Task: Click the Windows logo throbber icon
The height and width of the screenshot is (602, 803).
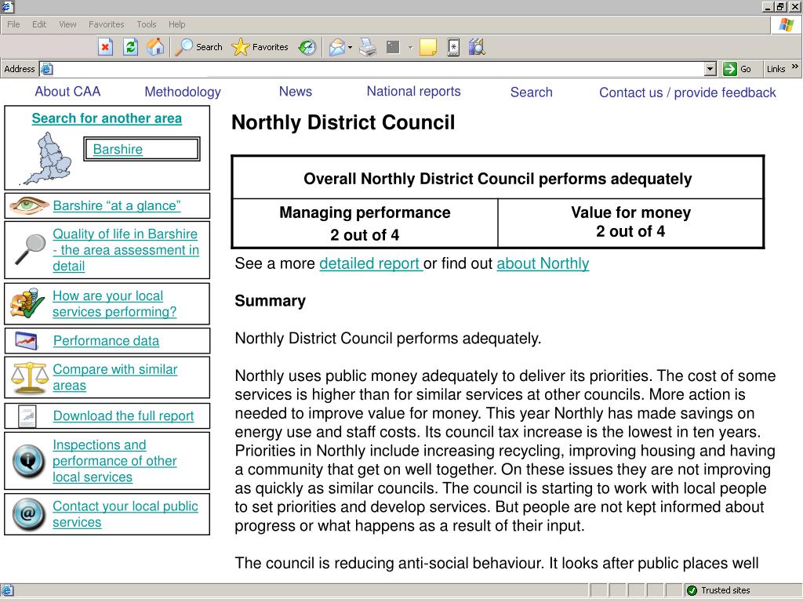Action: (786, 24)
